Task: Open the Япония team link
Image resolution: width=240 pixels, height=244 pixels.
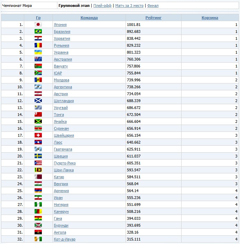Action: 60,25
